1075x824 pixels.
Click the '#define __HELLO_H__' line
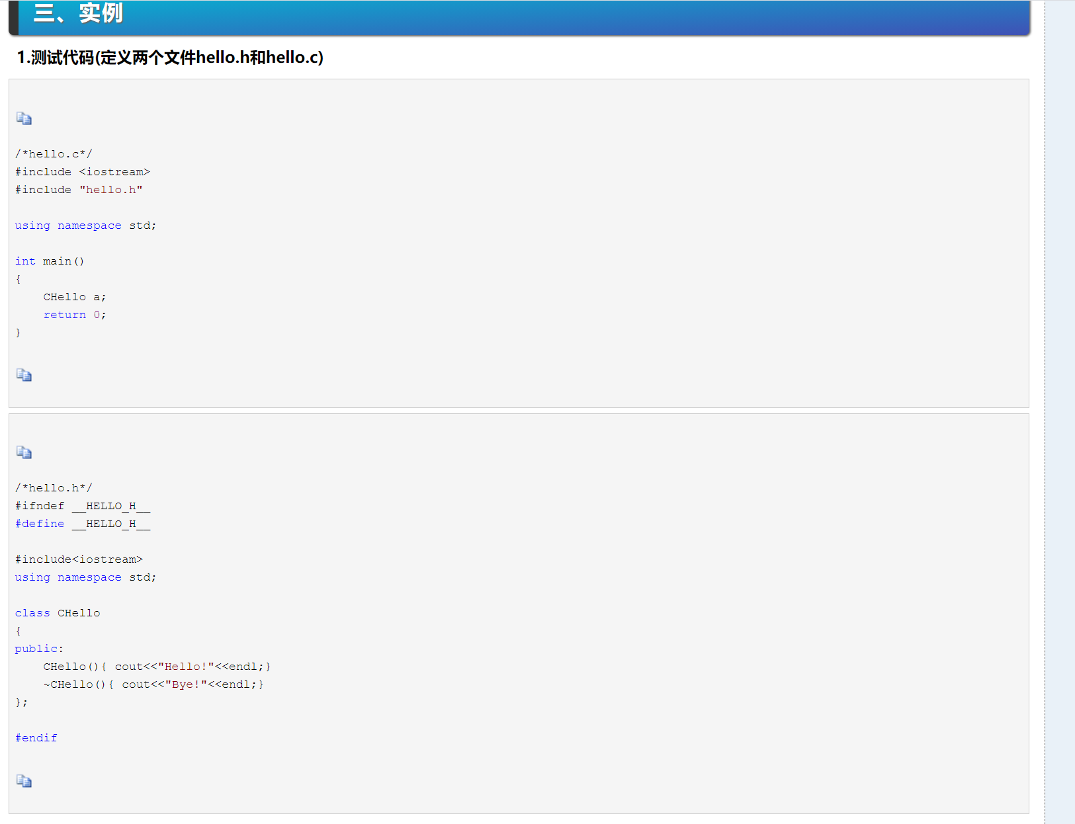[83, 524]
